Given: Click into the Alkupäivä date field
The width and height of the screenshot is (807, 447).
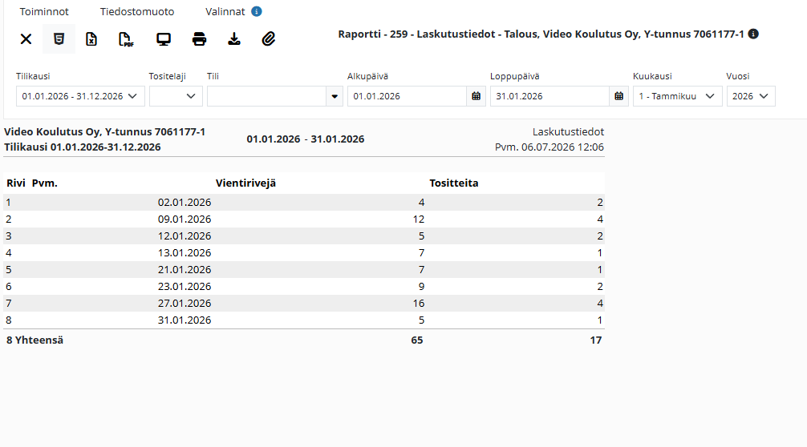Looking at the screenshot, I should (x=407, y=96).
